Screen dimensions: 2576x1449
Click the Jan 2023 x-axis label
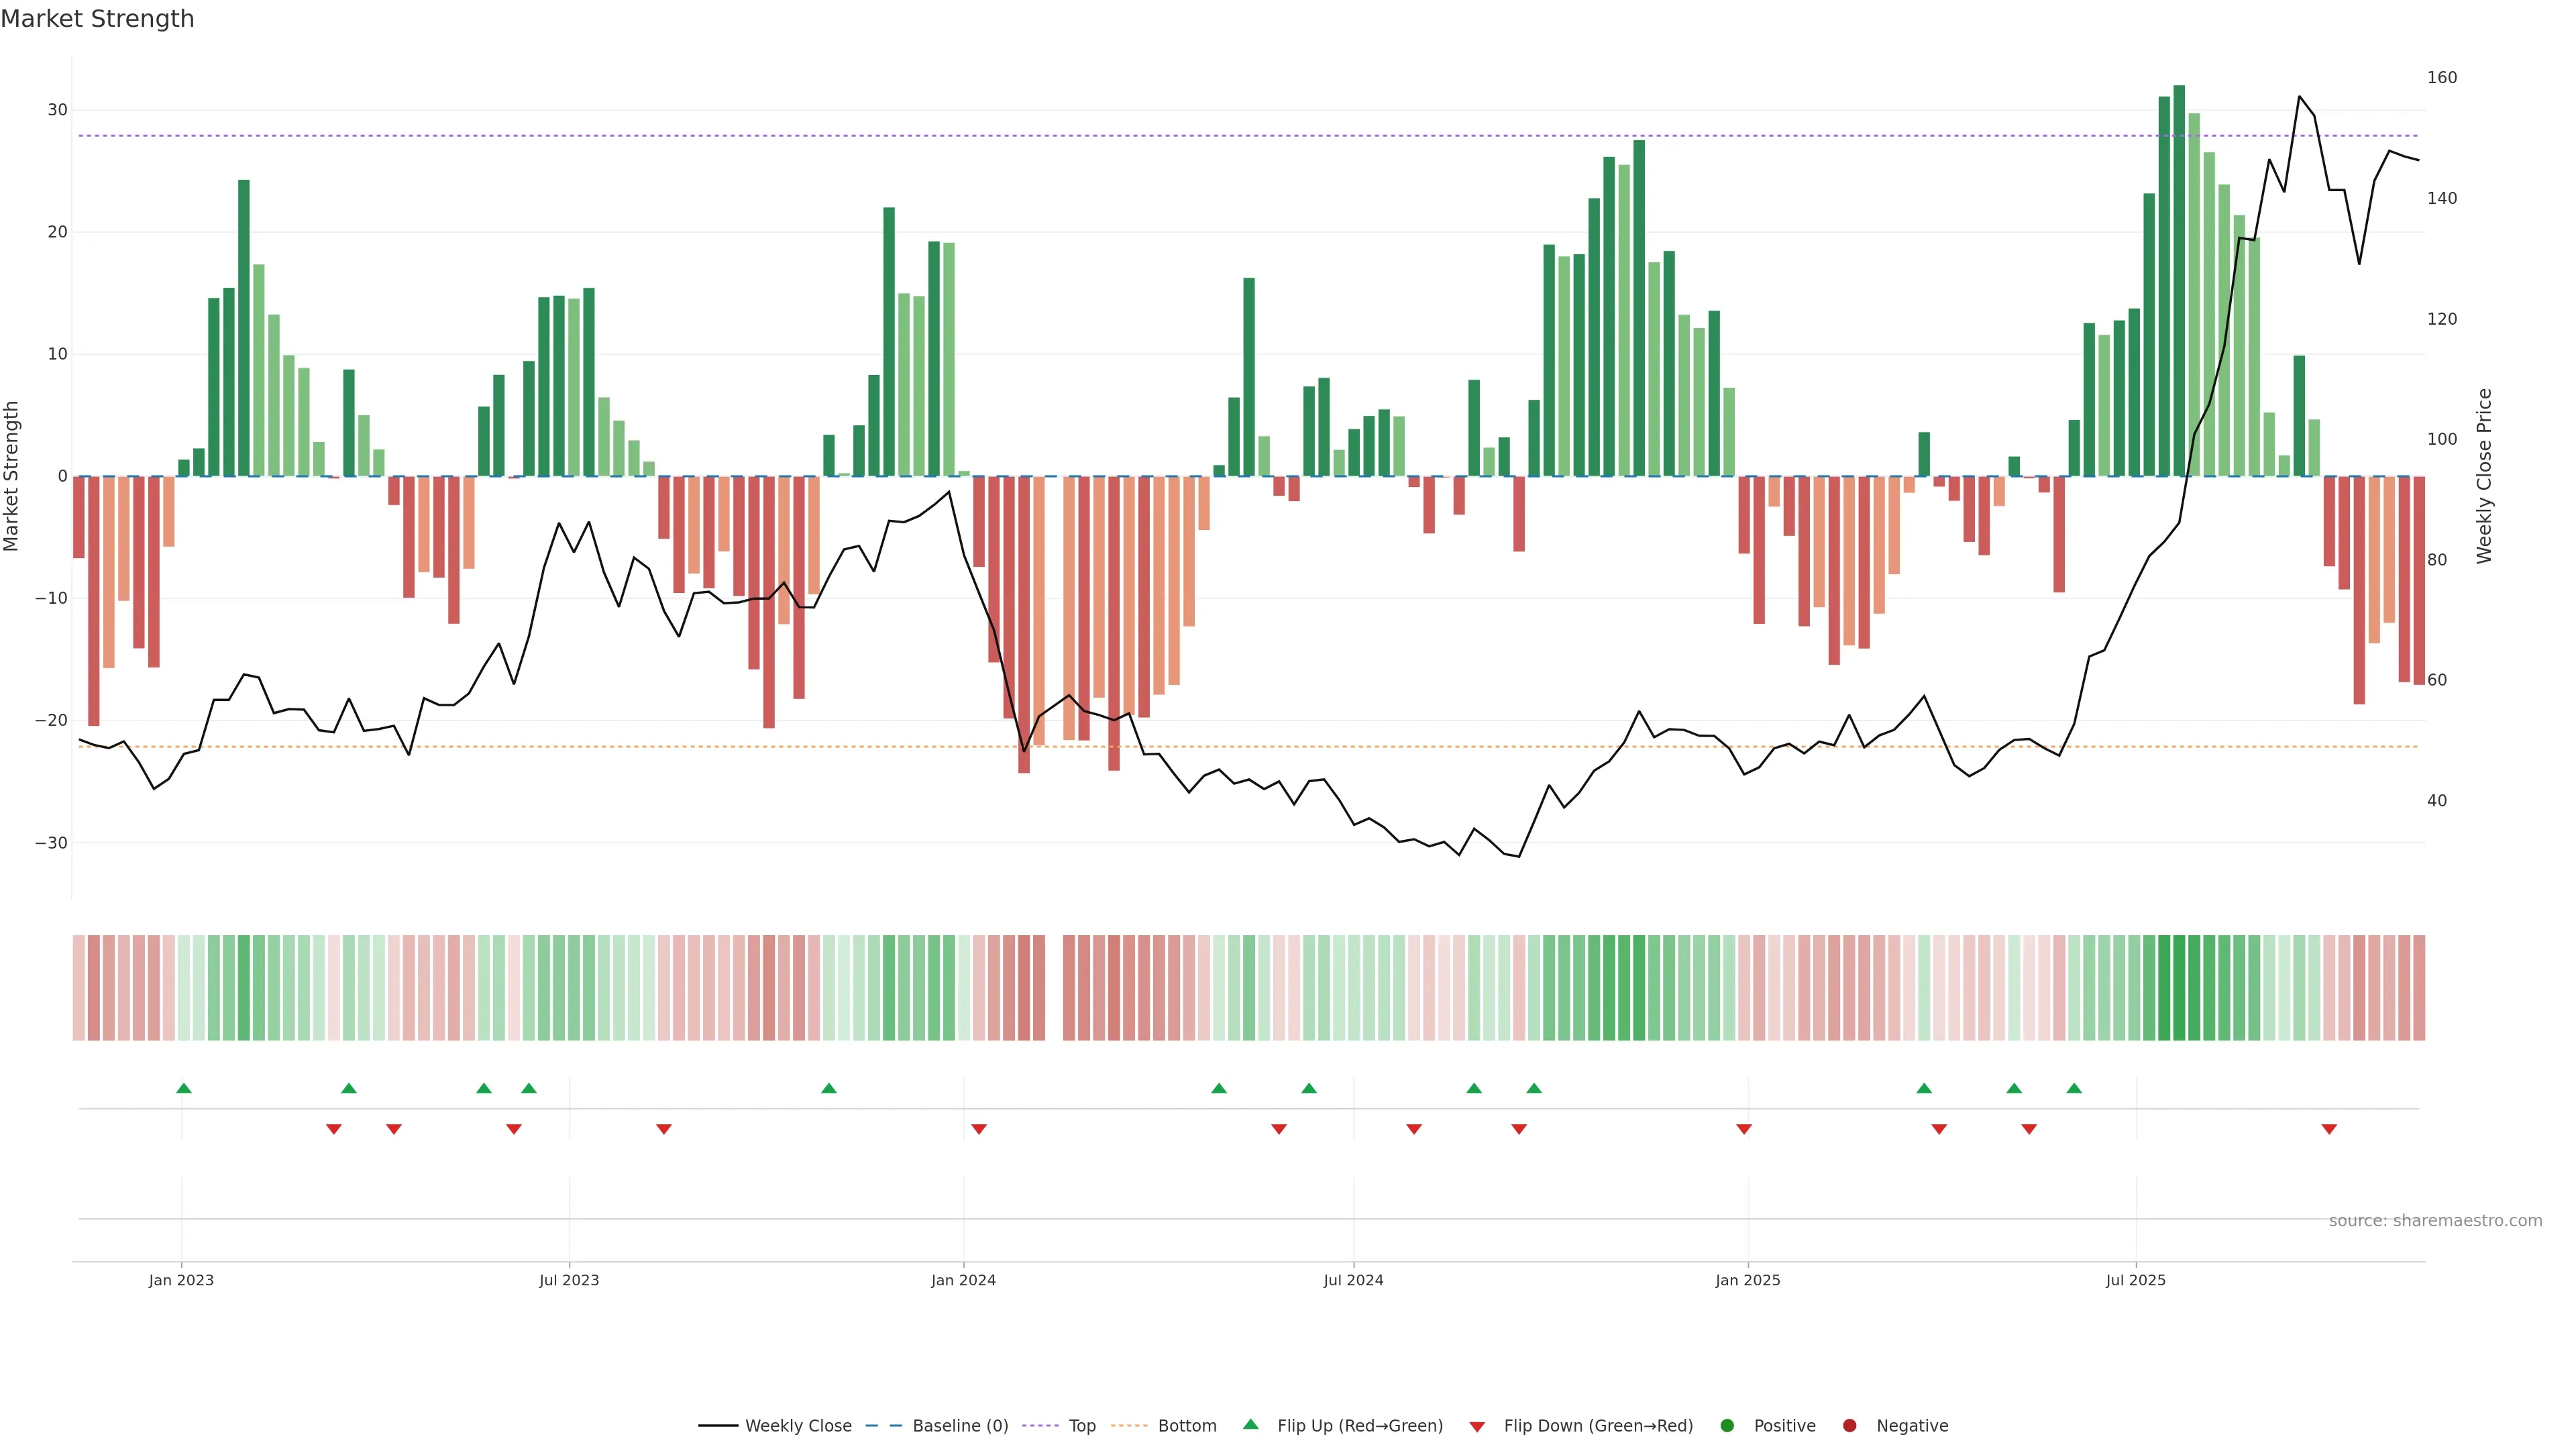[x=181, y=1280]
